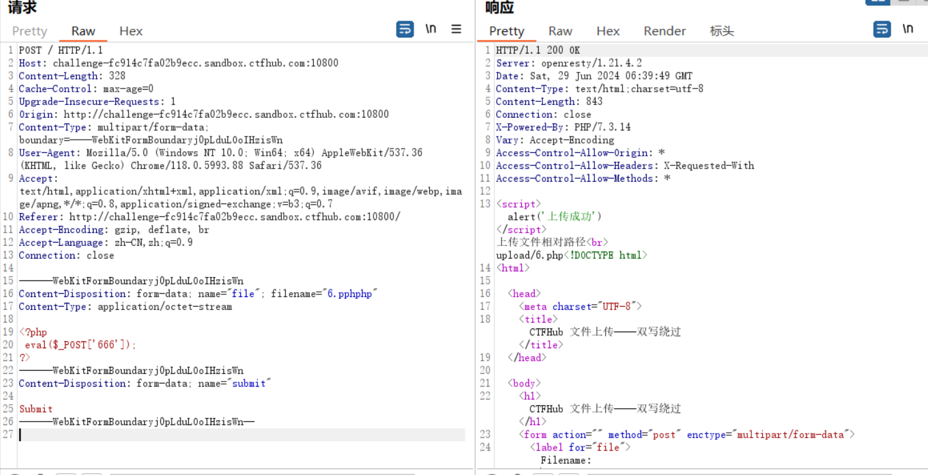
Task: Click the Origin header line
Action: pos(204,114)
